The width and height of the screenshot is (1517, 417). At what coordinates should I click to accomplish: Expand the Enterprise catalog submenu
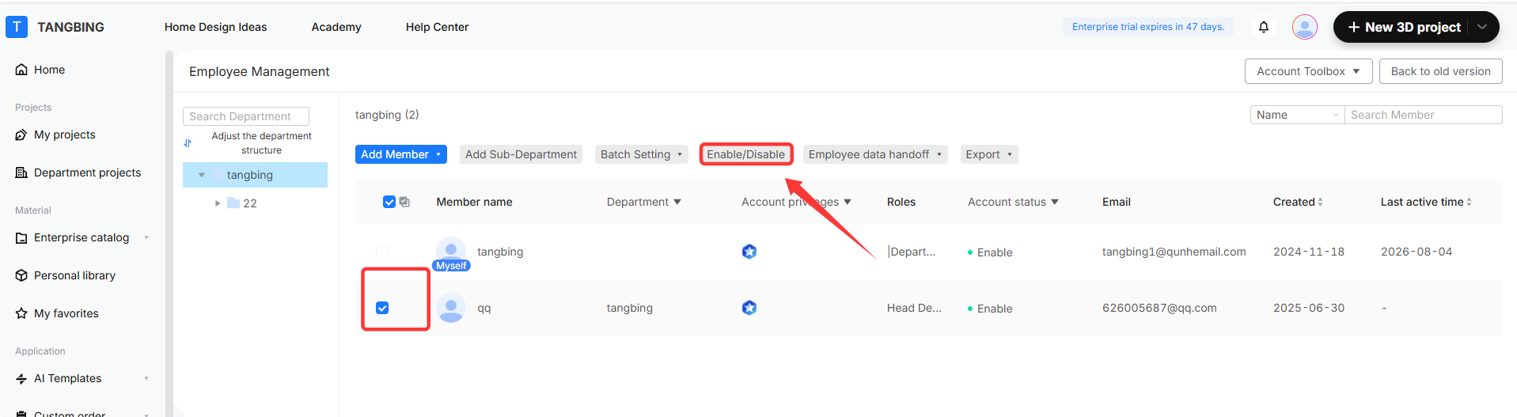(x=146, y=237)
